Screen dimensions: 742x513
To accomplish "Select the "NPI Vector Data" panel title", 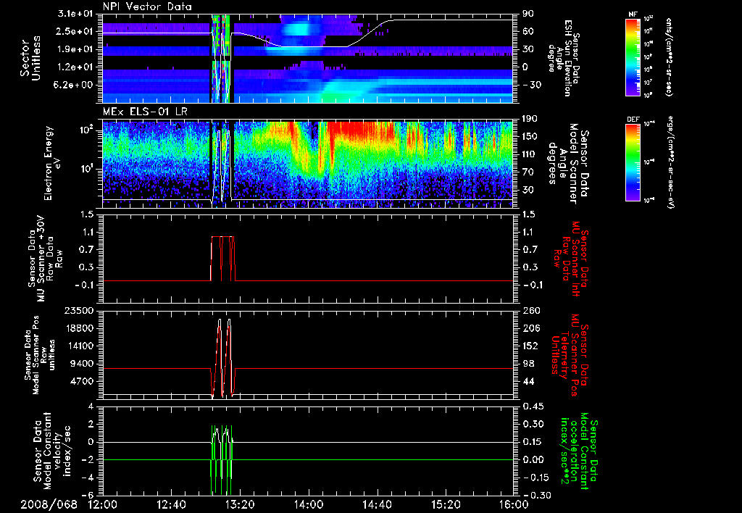I will (x=147, y=7).
